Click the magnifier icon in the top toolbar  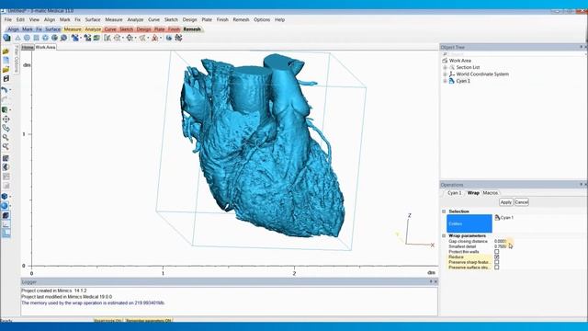coord(63,38)
